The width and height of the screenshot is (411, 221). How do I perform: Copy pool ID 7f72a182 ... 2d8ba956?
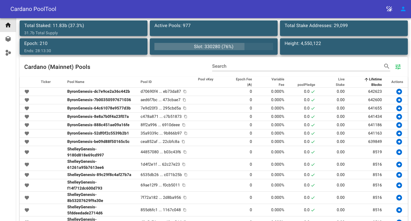click(185, 198)
